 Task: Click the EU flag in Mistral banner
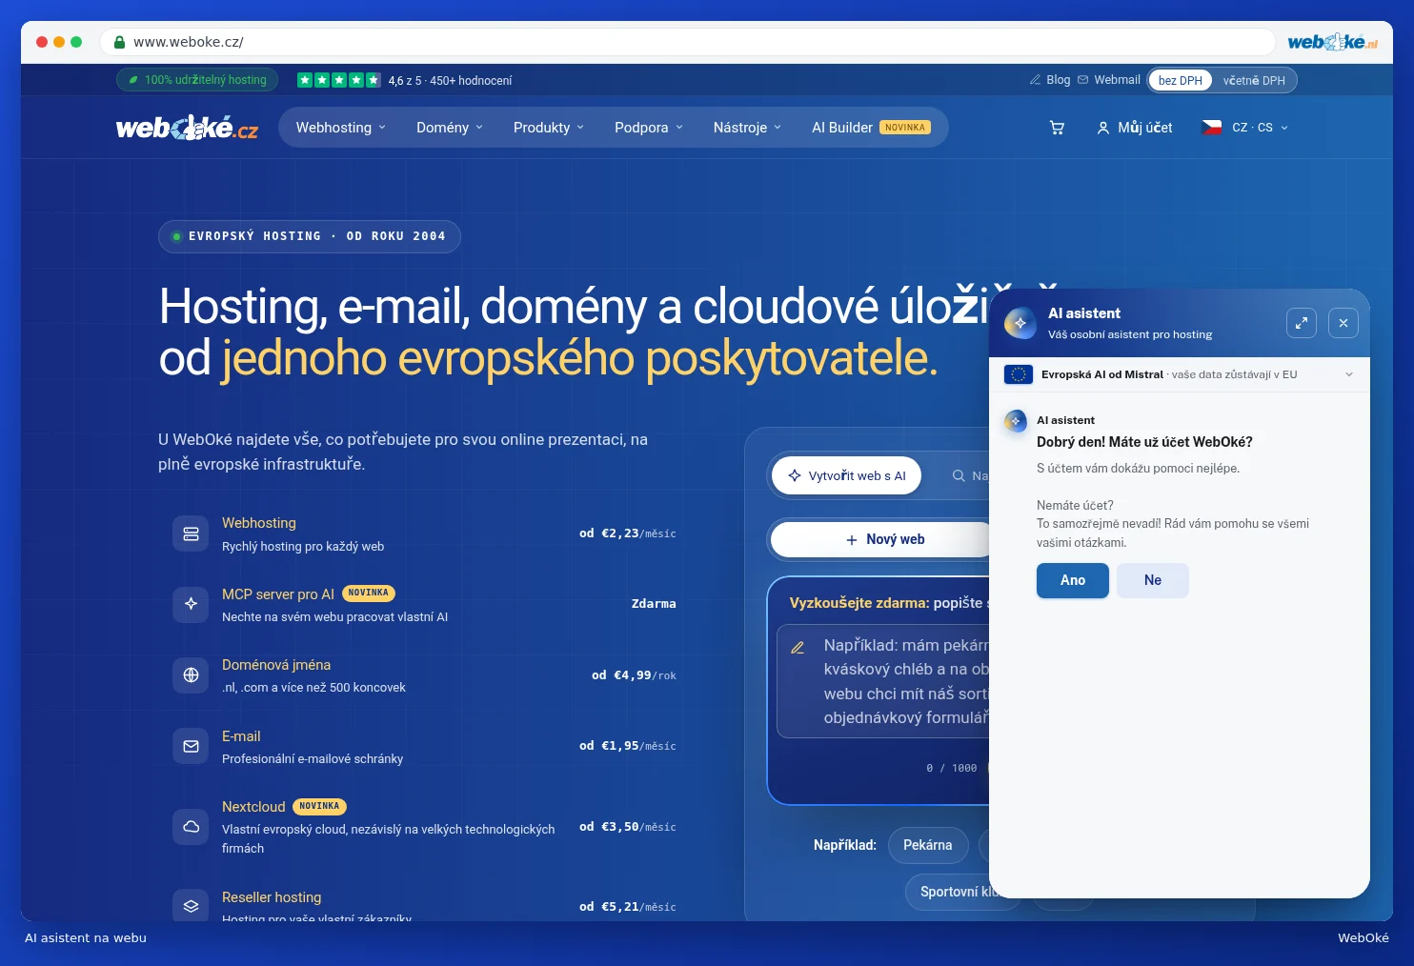click(x=1018, y=374)
